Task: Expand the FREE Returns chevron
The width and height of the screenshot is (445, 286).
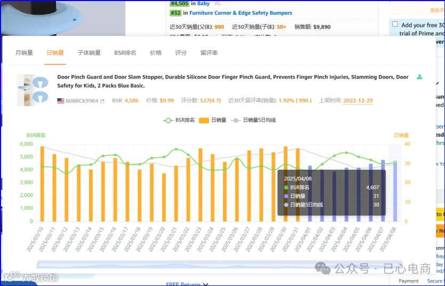Action: pos(206,284)
